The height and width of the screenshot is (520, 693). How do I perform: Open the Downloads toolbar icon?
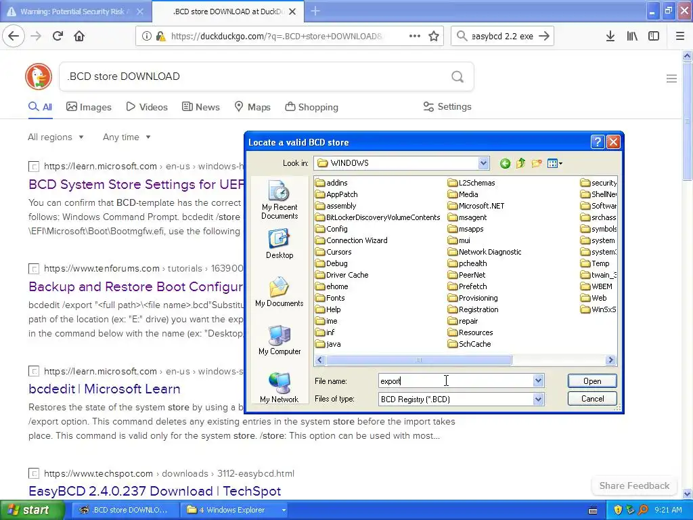610,36
